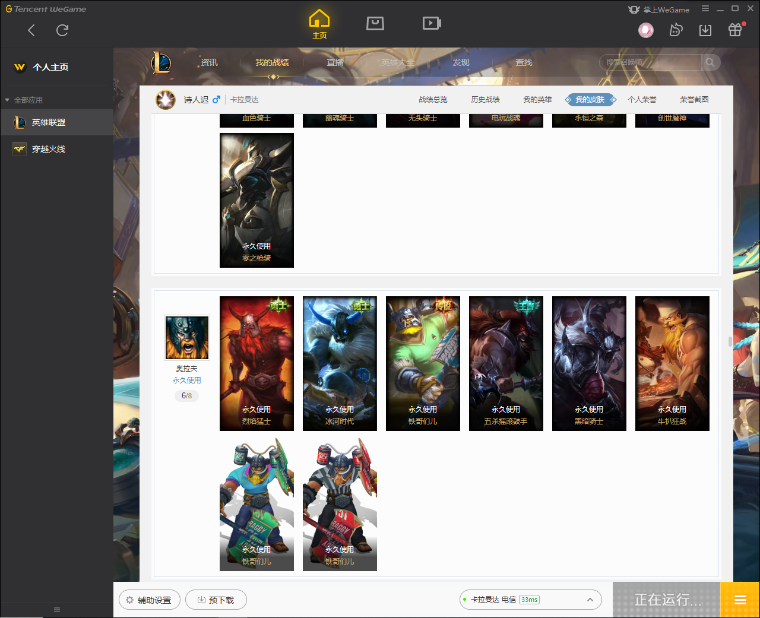The image size is (760, 618).
Task: Open the store bag icon in top bar
Action: pyautogui.click(x=375, y=23)
